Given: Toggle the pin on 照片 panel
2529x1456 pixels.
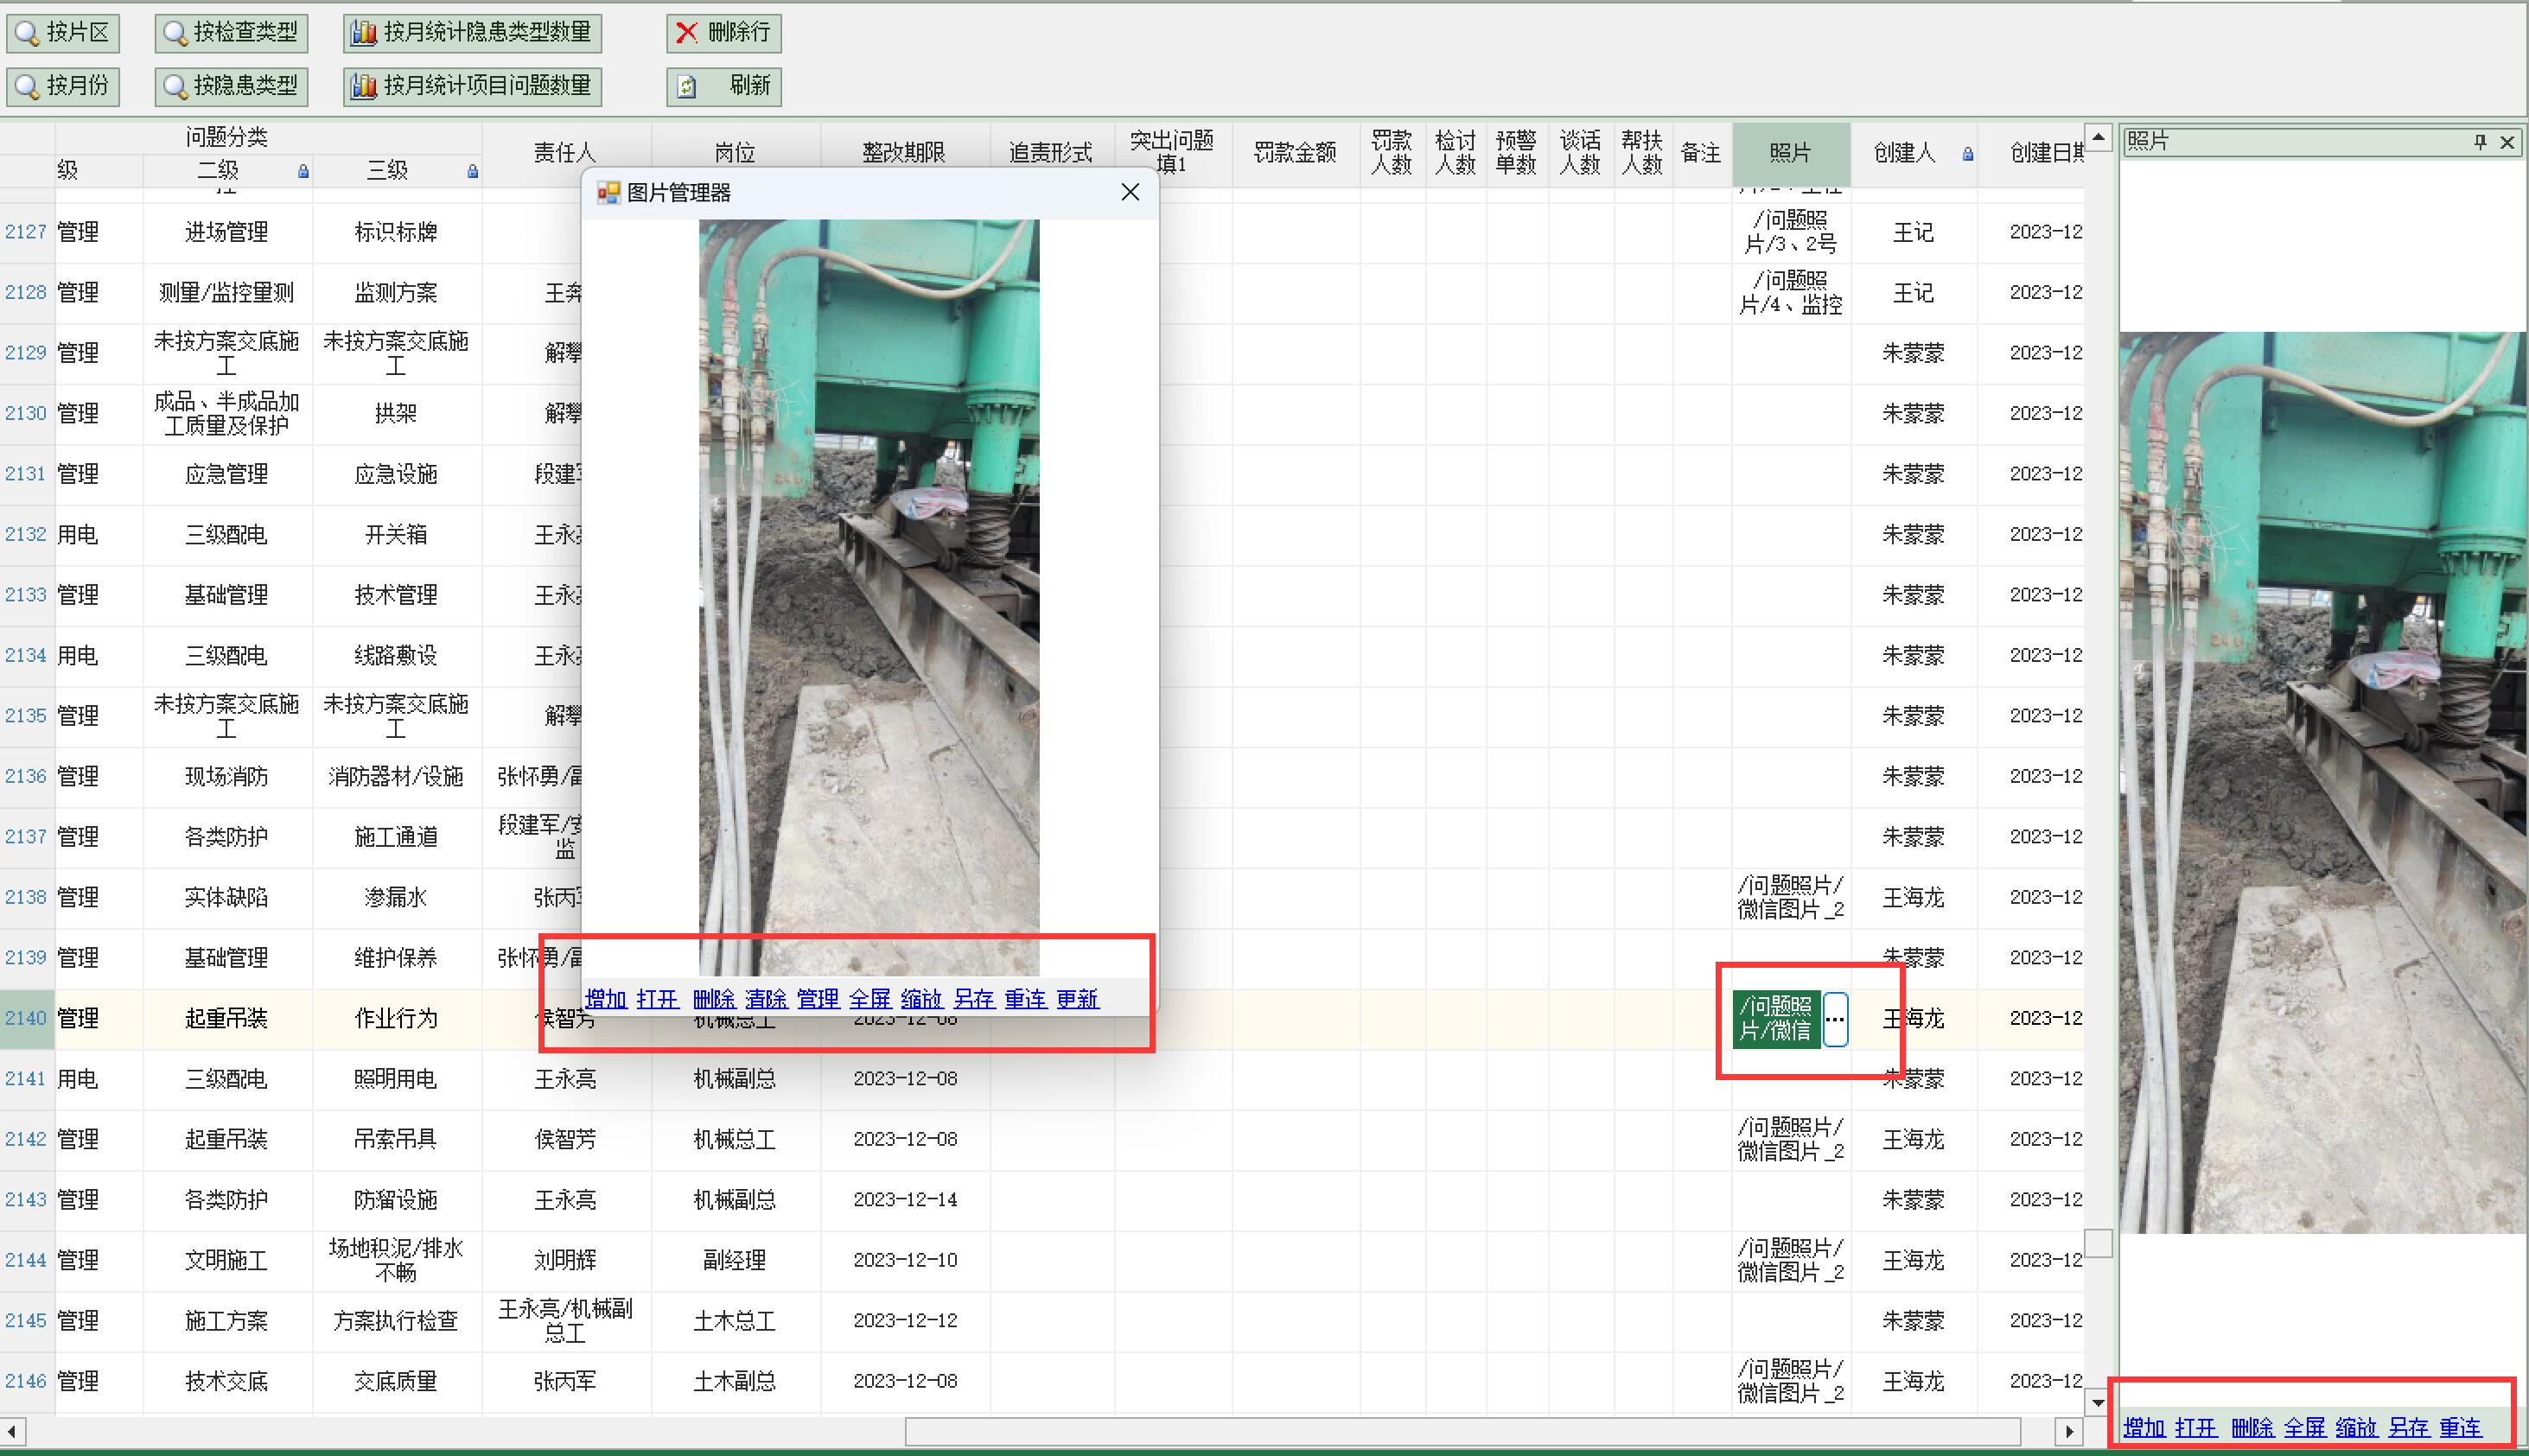Looking at the screenshot, I should [2480, 142].
